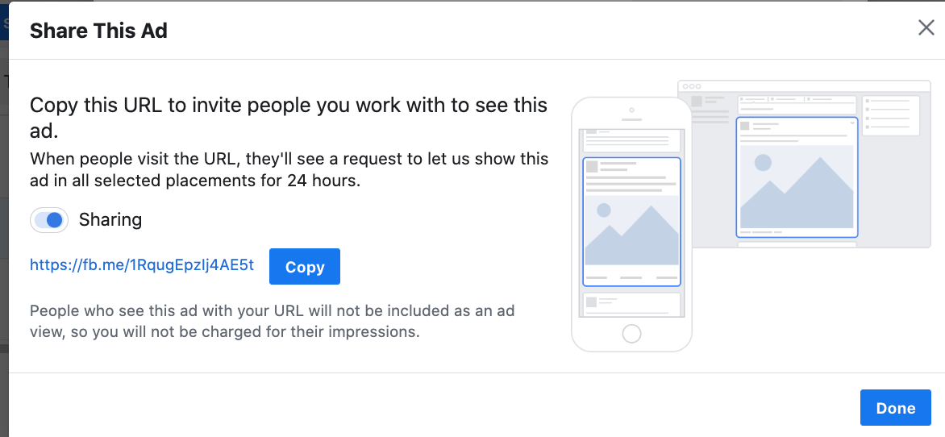Tap the phone mockup home button
Image resolution: width=945 pixels, height=437 pixels.
coord(631,333)
